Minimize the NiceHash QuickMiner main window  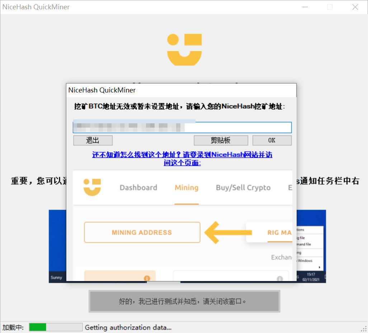coord(305,7)
